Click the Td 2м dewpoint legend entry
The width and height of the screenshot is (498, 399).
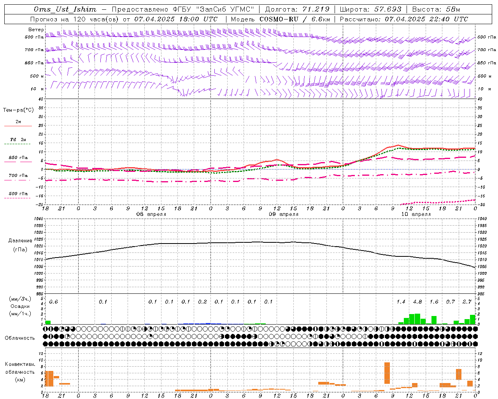(18, 141)
